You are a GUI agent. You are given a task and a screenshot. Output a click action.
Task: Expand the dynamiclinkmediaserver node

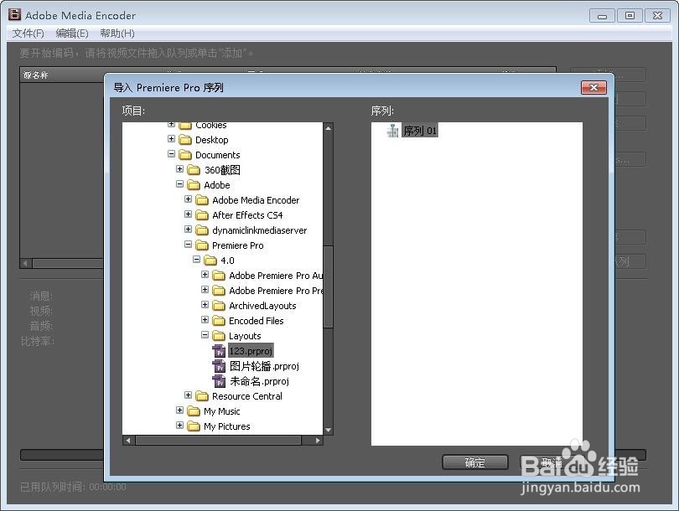(x=188, y=229)
